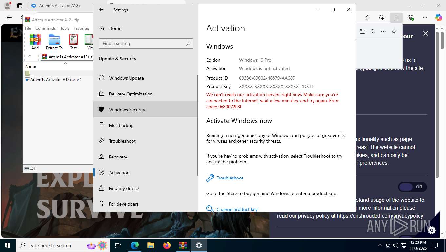Click the WinRAR Add archive icon

tap(35, 42)
